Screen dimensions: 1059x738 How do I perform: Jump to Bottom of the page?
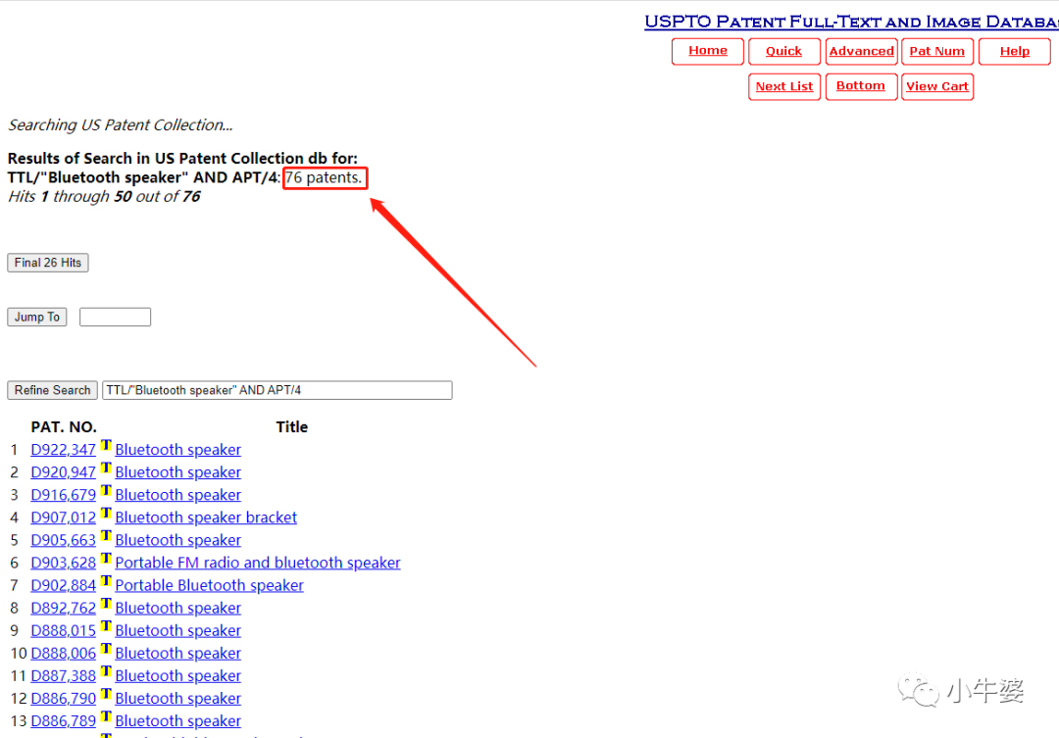[x=861, y=86]
